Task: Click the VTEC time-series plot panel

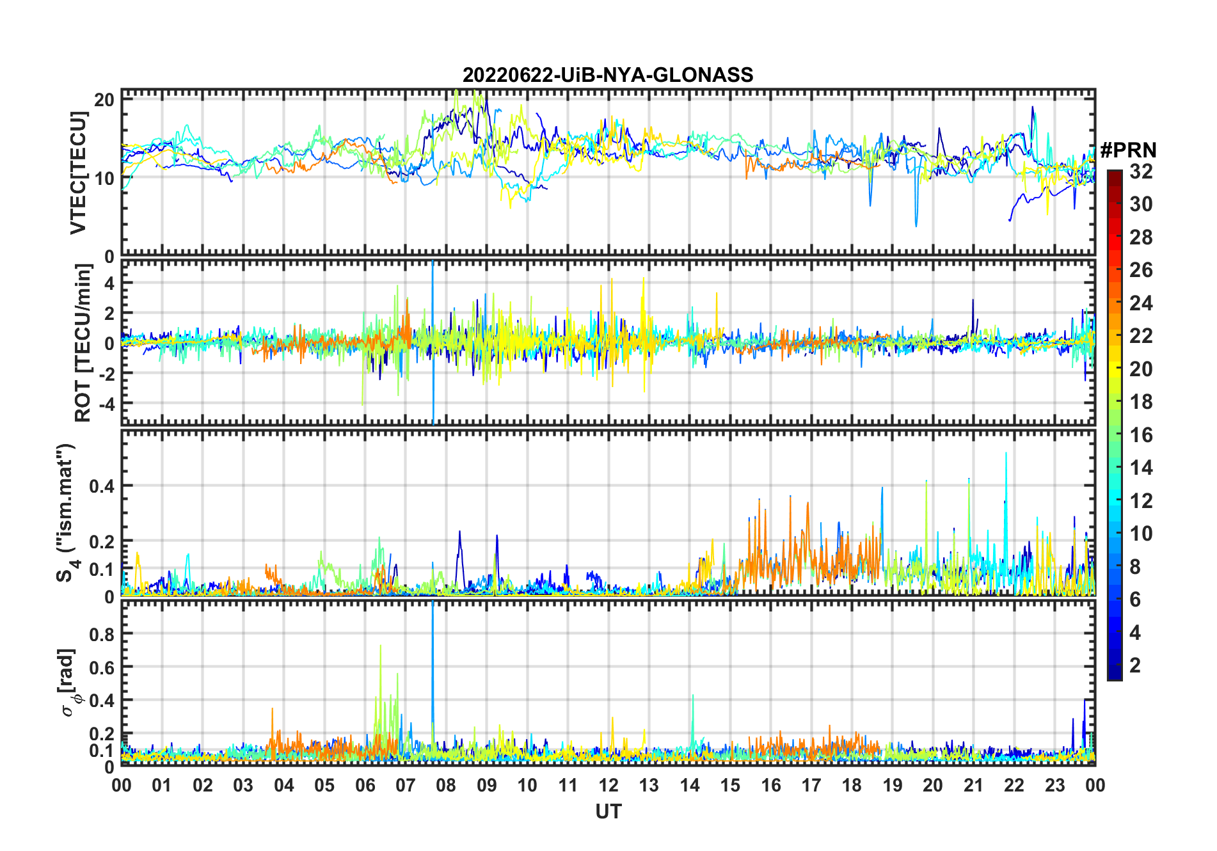Action: coord(608,173)
